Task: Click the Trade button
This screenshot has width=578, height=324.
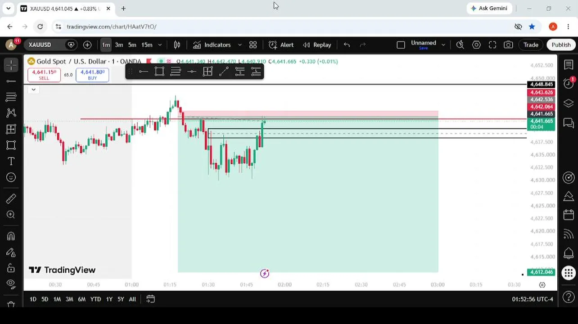Action: 531,45
